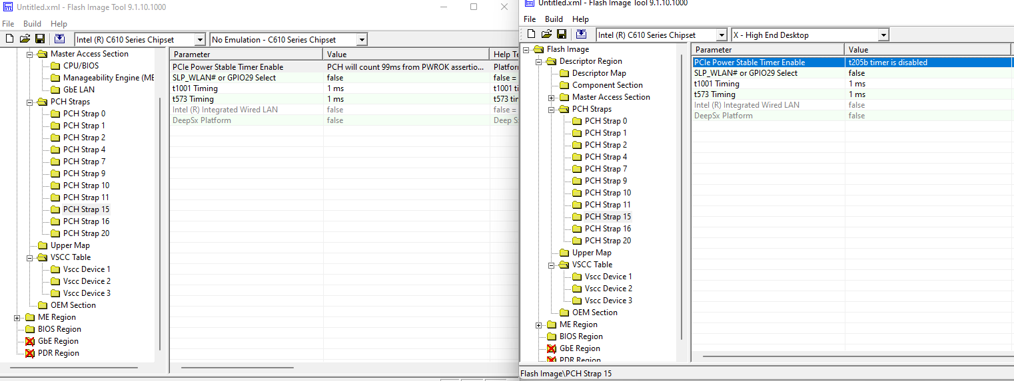Click the red-crossed GbE Region icon, left window

[x=30, y=341]
